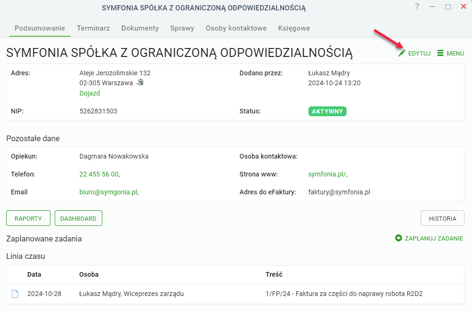Call phone number 22 455 56 00
The image size is (472, 312).
(x=99, y=174)
